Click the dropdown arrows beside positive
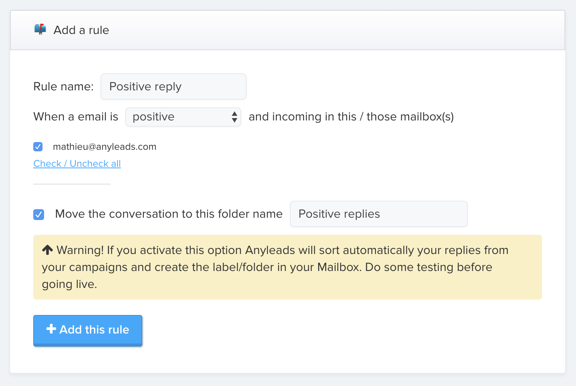This screenshot has height=386, width=576. click(x=234, y=117)
